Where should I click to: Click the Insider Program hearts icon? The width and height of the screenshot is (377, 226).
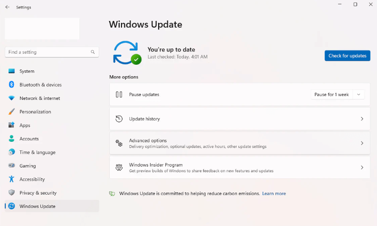(x=119, y=167)
